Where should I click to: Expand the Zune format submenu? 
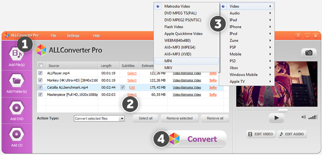point(247,40)
